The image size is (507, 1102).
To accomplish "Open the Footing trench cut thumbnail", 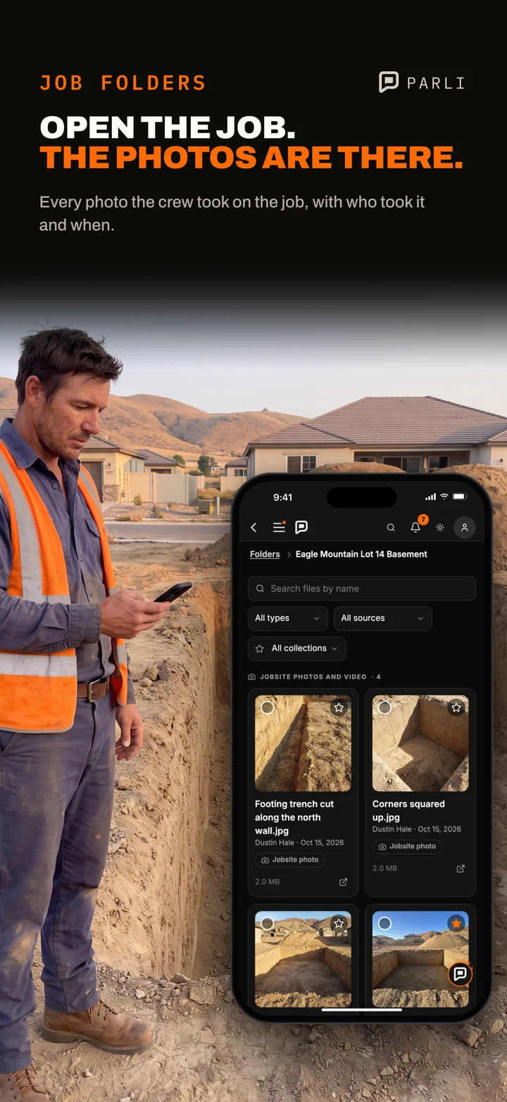I will [x=303, y=743].
